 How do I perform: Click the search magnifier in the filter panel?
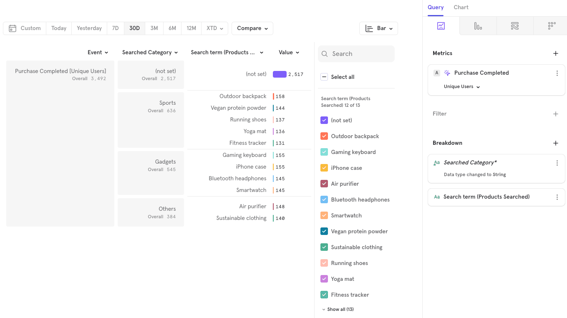click(325, 54)
